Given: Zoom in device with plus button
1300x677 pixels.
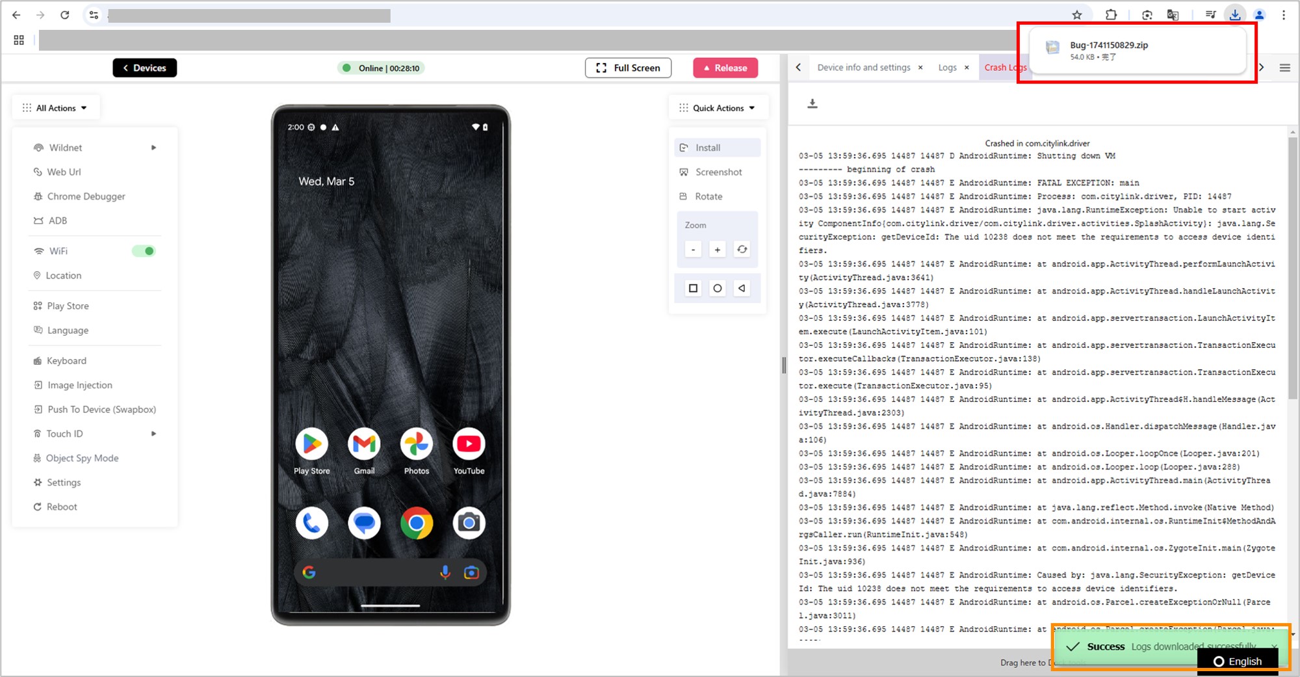Looking at the screenshot, I should click(x=718, y=250).
